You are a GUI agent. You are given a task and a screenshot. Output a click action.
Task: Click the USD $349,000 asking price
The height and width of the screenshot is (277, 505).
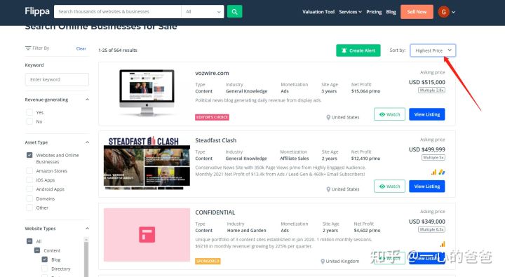pos(426,222)
